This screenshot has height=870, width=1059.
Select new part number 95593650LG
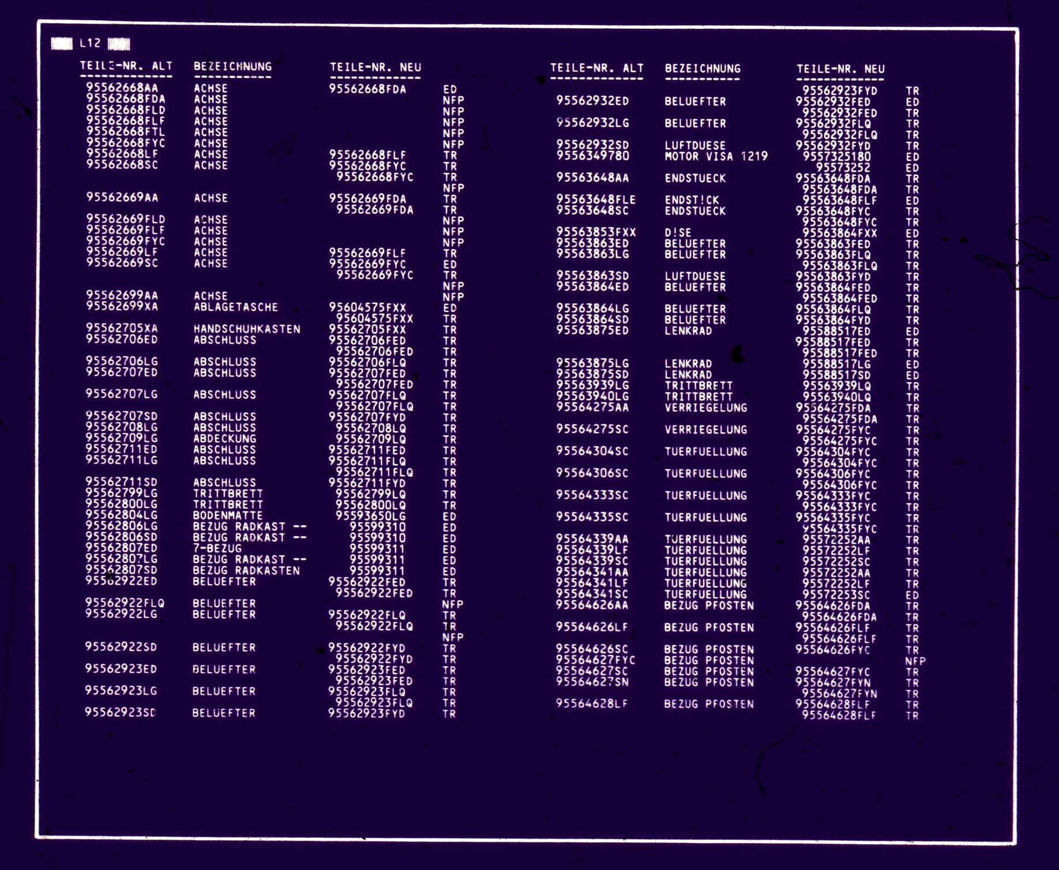pyautogui.click(x=370, y=516)
